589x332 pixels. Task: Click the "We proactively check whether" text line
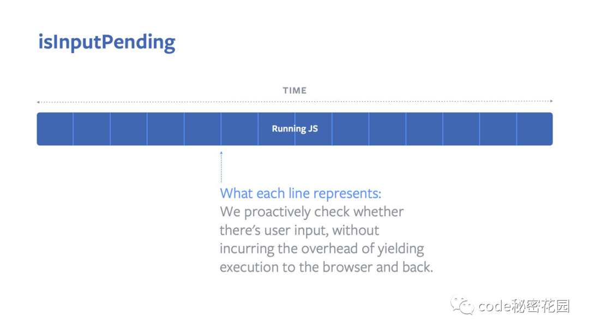pyautogui.click(x=311, y=212)
